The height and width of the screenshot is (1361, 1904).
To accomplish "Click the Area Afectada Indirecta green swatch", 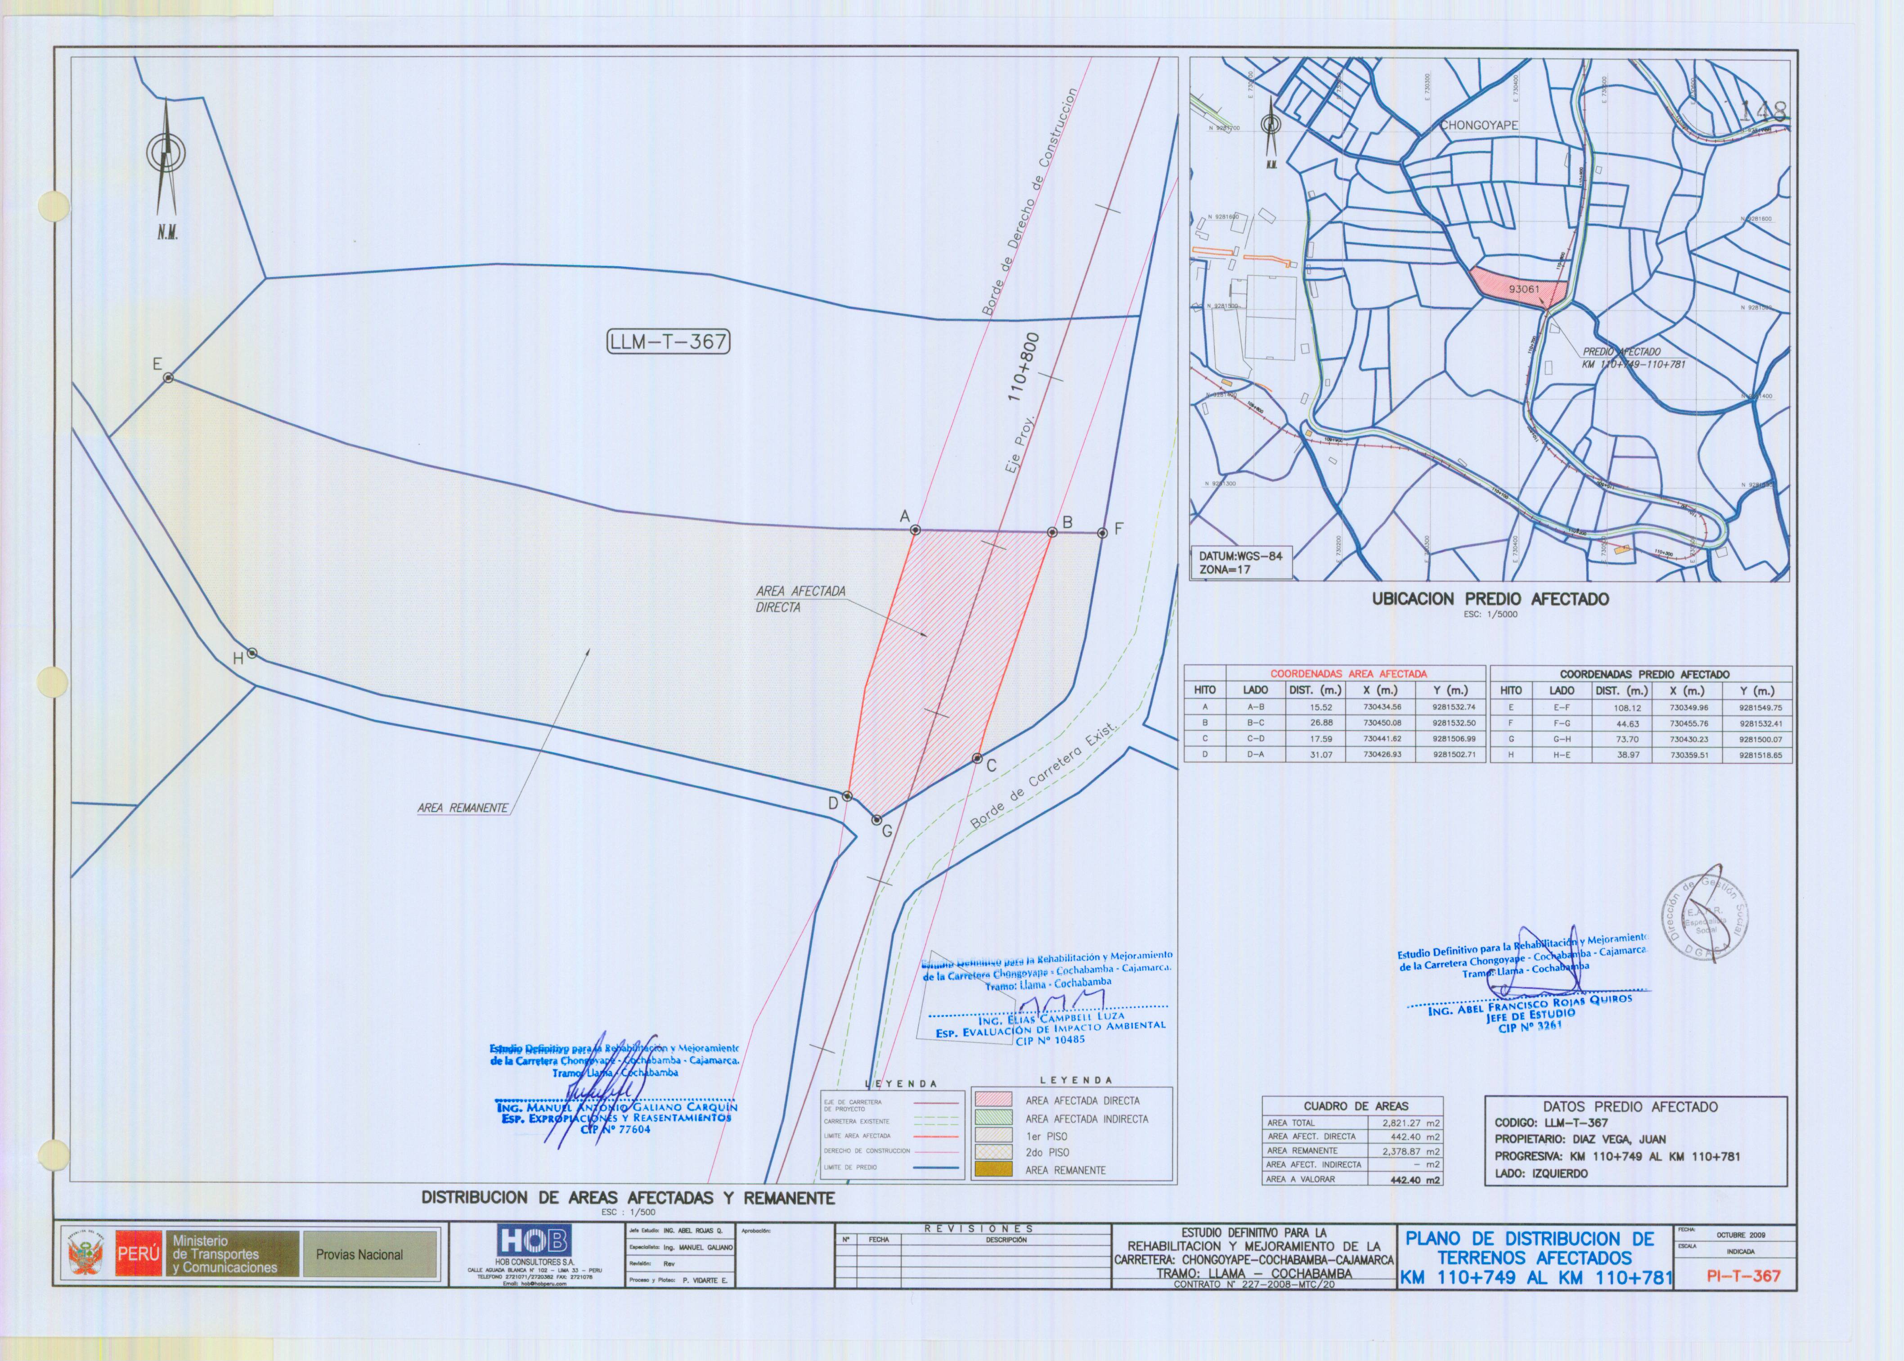I will pyautogui.click(x=993, y=1118).
